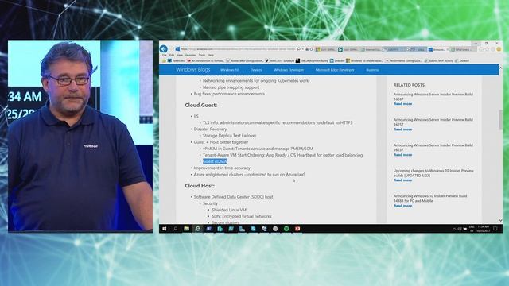Viewport: 509px width, 286px height.
Task: Open taskbar search magnifier
Action: coord(175,229)
